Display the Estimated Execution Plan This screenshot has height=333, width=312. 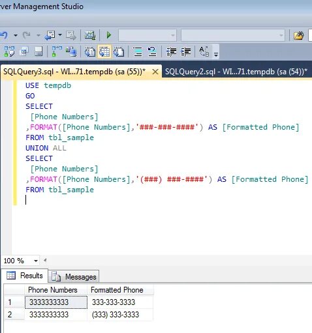click(x=9, y=51)
